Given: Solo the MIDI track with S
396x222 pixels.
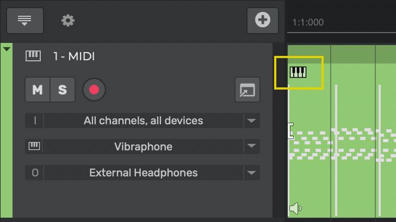Looking at the screenshot, I should (63, 90).
